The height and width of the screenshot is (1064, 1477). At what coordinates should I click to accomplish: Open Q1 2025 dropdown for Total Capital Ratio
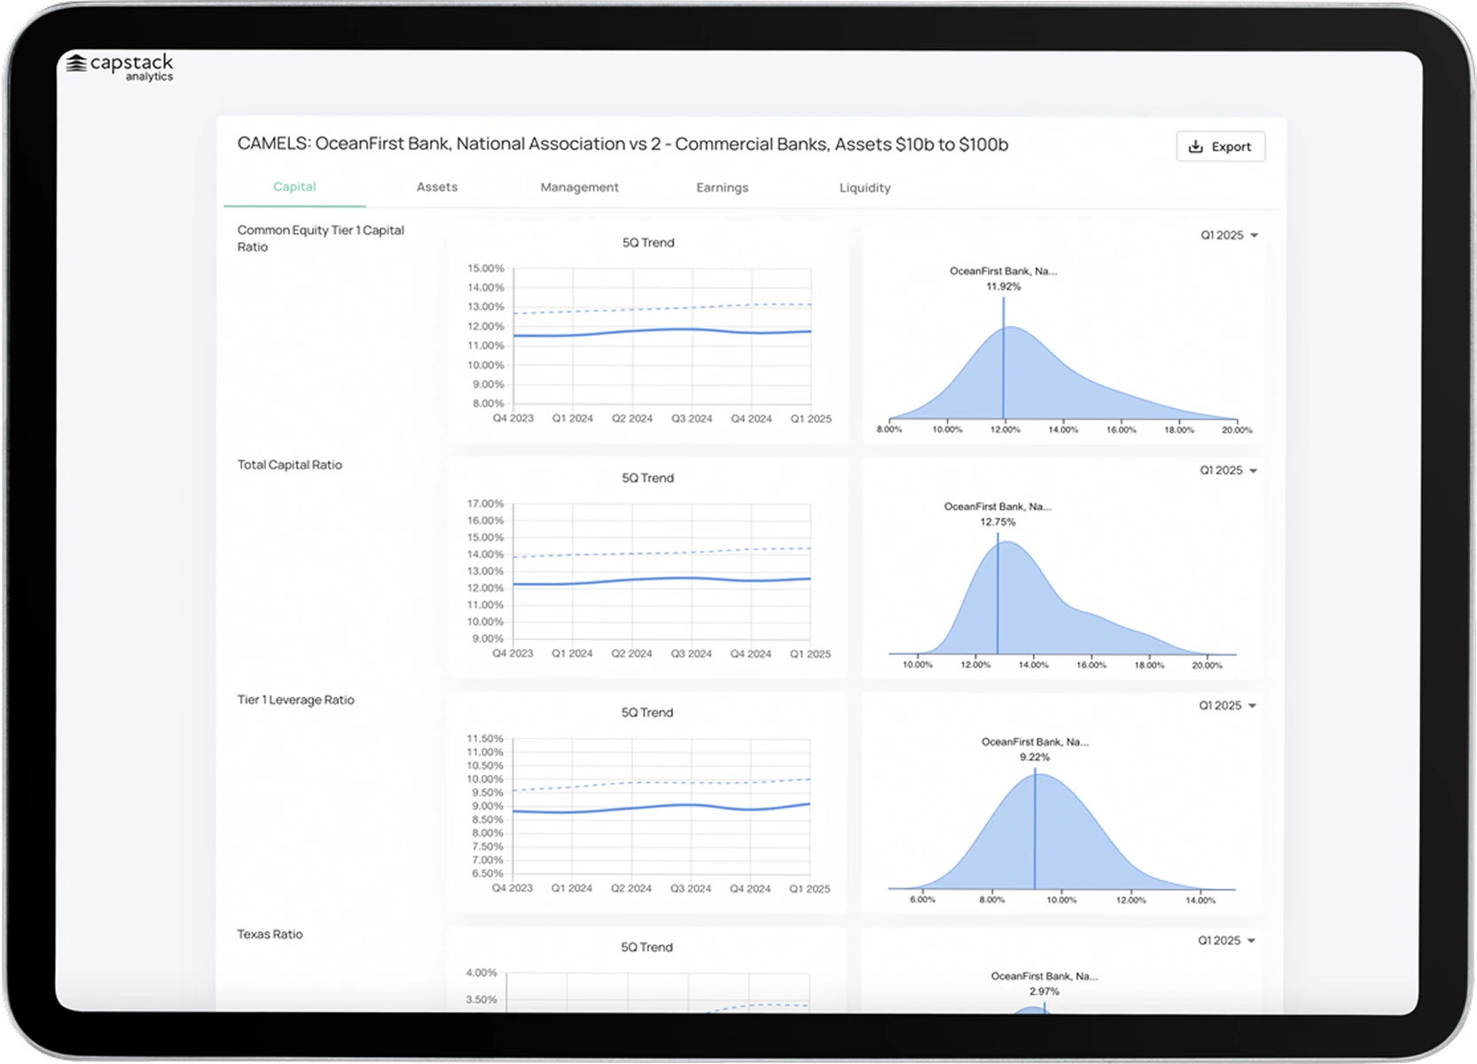point(1229,470)
